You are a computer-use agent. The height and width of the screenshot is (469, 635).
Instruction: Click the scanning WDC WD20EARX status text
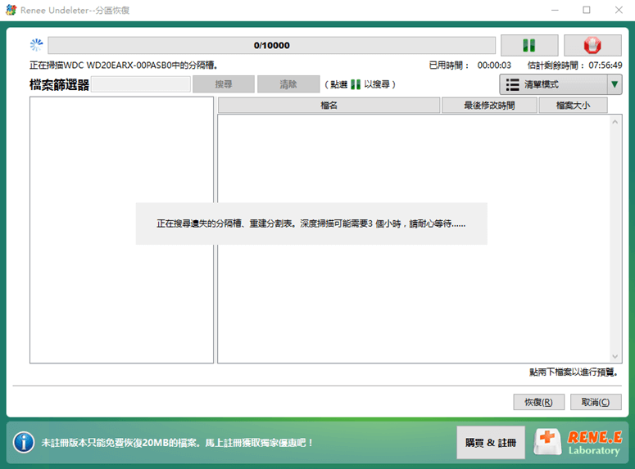click(124, 65)
